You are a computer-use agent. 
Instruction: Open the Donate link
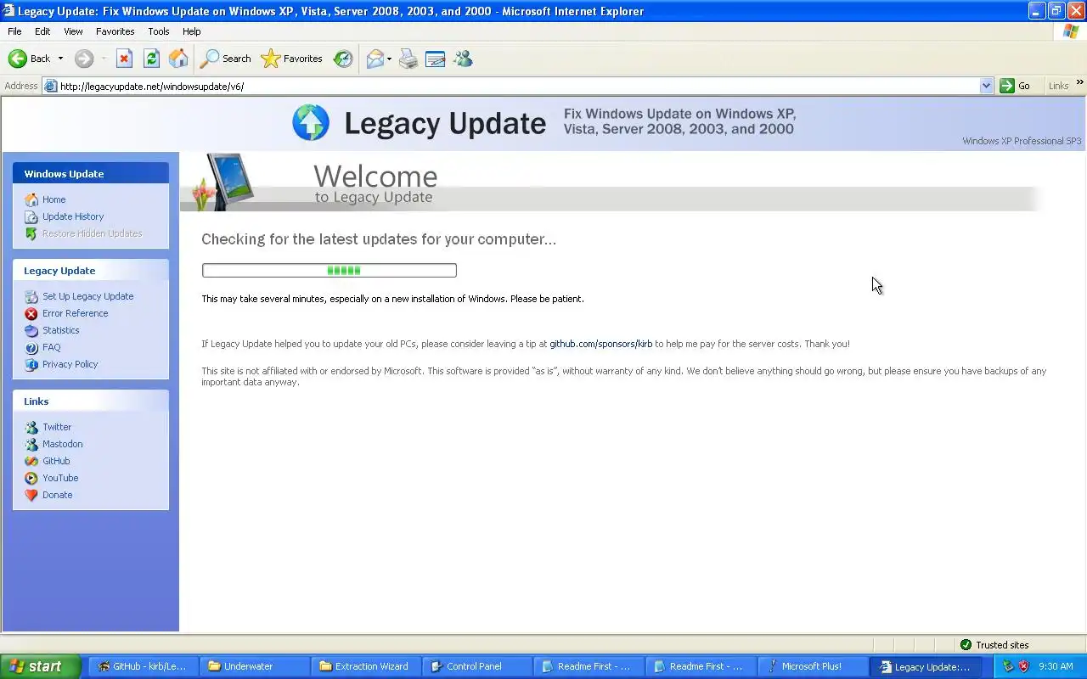click(58, 495)
